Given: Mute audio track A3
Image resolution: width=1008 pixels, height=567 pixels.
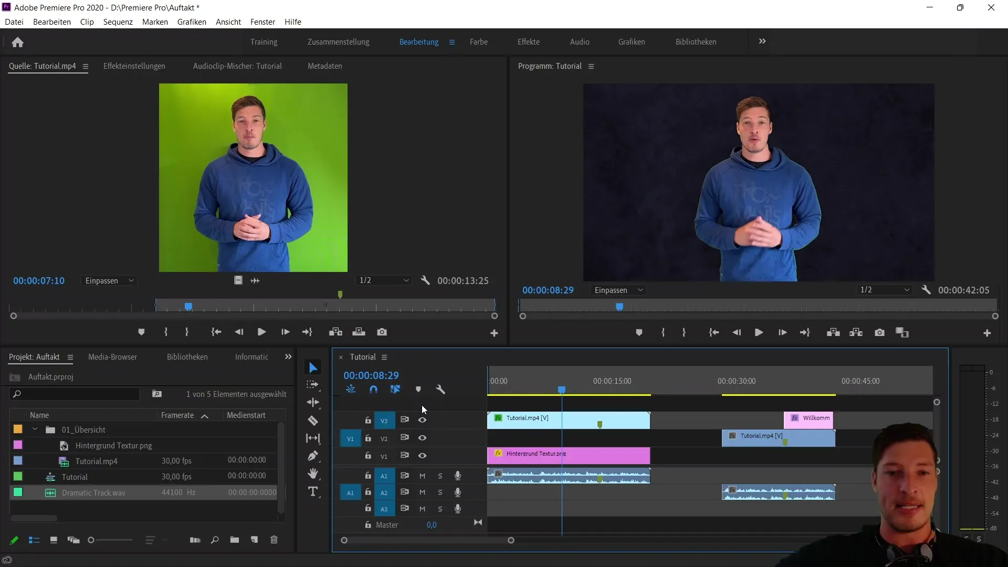Looking at the screenshot, I should [422, 509].
